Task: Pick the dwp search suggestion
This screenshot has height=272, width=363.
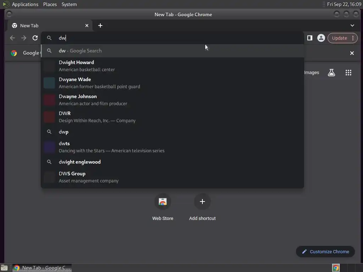Action: click(x=173, y=132)
